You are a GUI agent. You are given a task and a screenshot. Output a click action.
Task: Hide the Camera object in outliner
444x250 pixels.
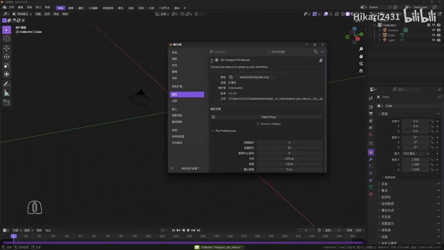pyautogui.click(x=434, y=30)
